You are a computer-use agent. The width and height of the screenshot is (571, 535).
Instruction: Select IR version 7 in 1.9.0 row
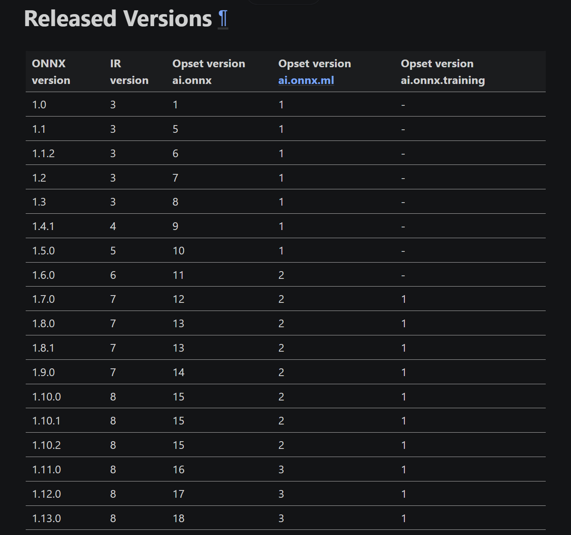point(113,372)
